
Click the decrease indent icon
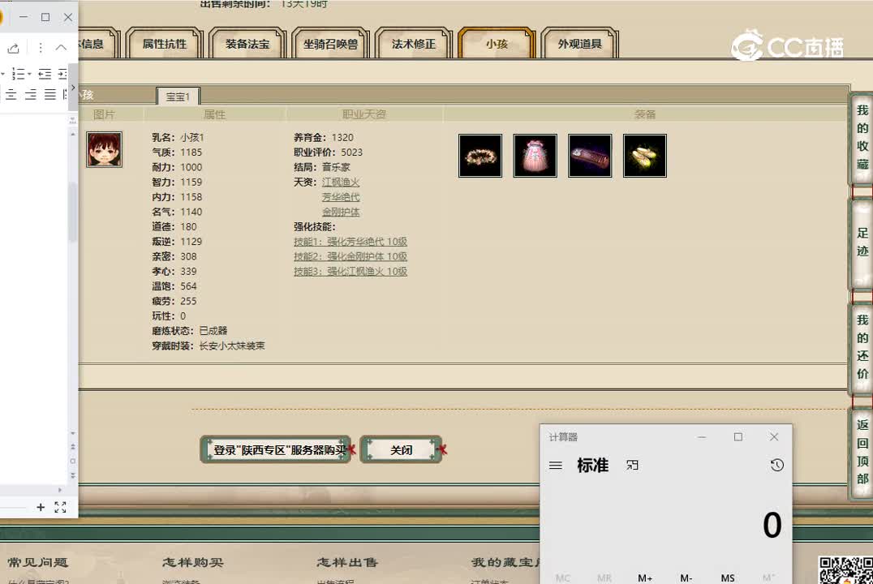[45, 74]
